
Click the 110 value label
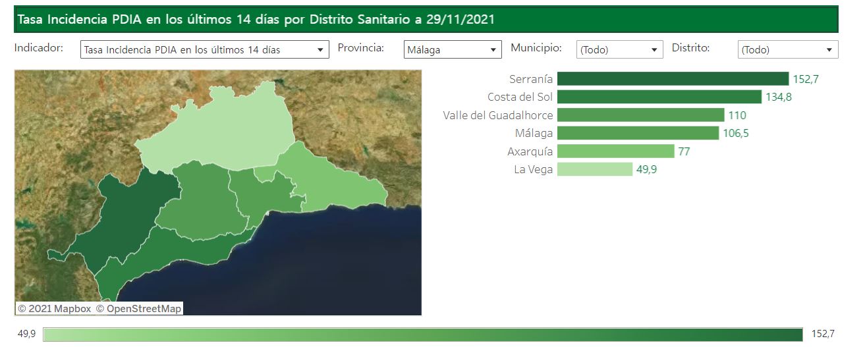pos(737,115)
